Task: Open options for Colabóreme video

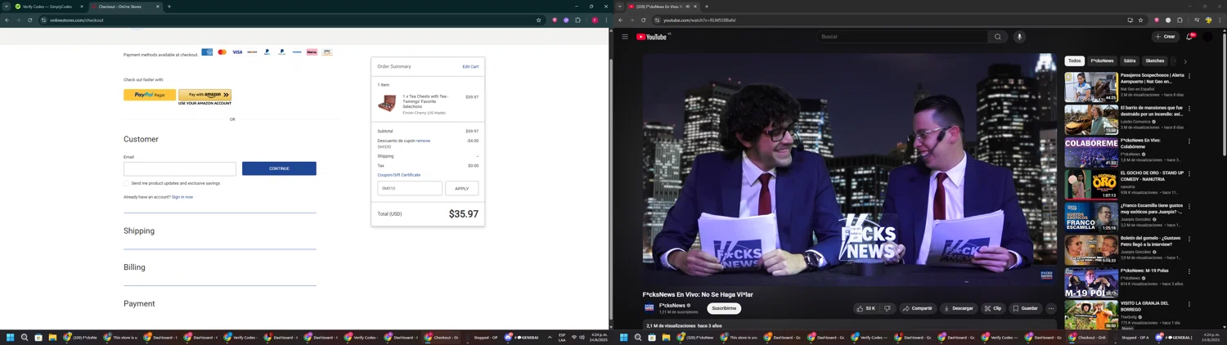Action: click(x=1189, y=141)
